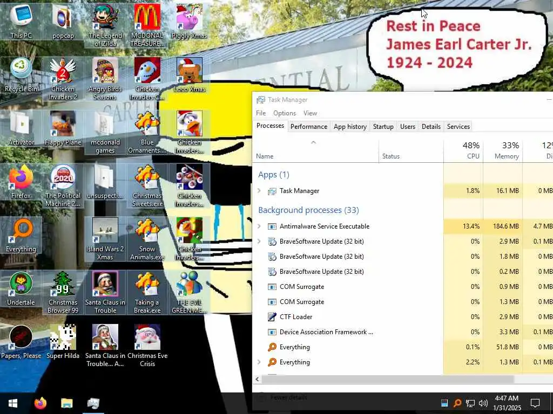Open the View menu in Task Manager

point(310,113)
